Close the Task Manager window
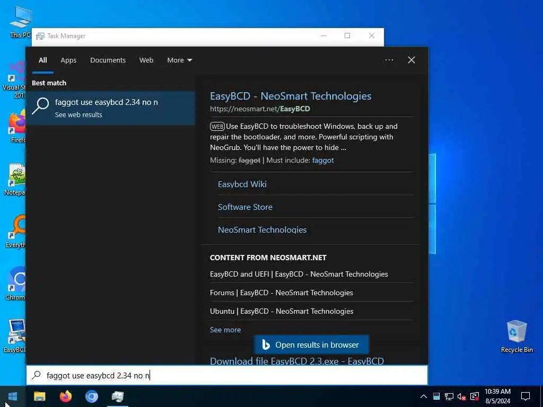The image size is (543, 407). (372, 36)
